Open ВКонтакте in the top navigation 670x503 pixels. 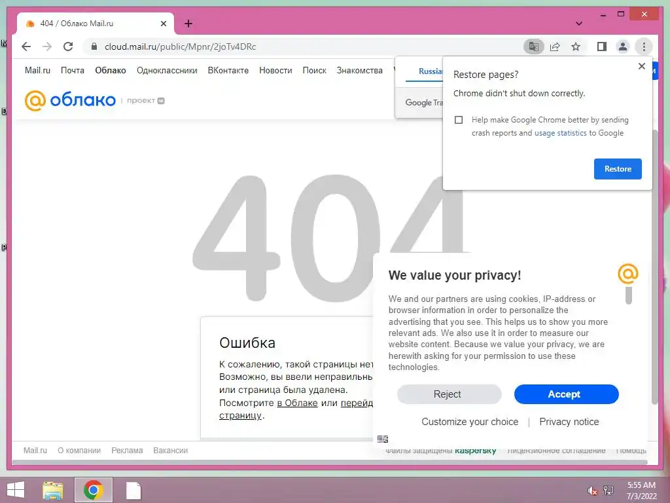coord(228,71)
